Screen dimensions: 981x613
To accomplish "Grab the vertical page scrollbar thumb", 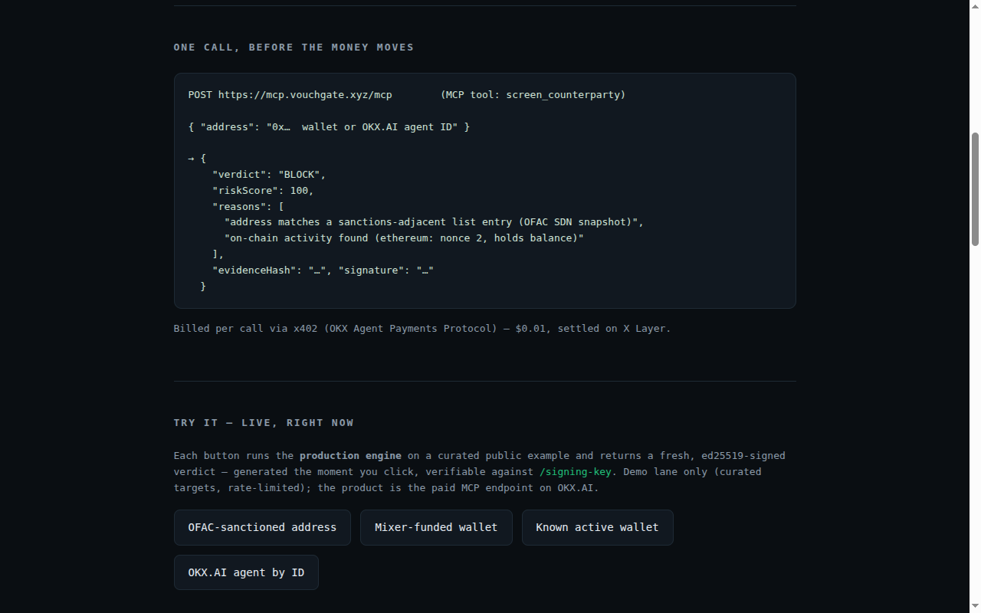I will (x=975, y=189).
